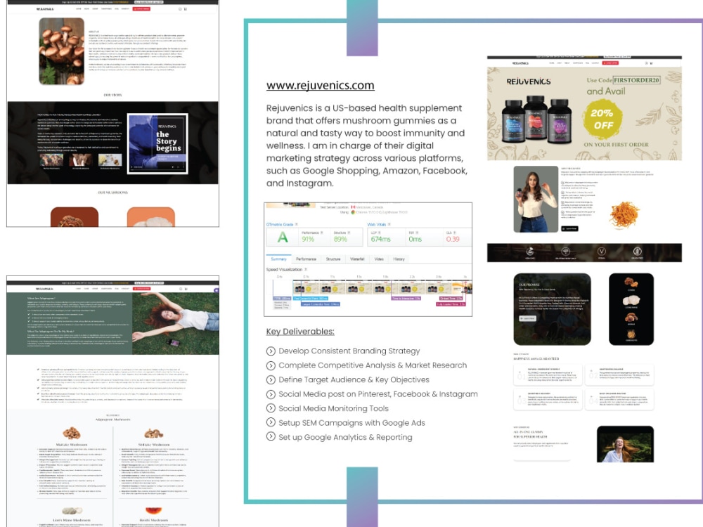
Task: Click the LCP 674ms value
Action: 380,240
